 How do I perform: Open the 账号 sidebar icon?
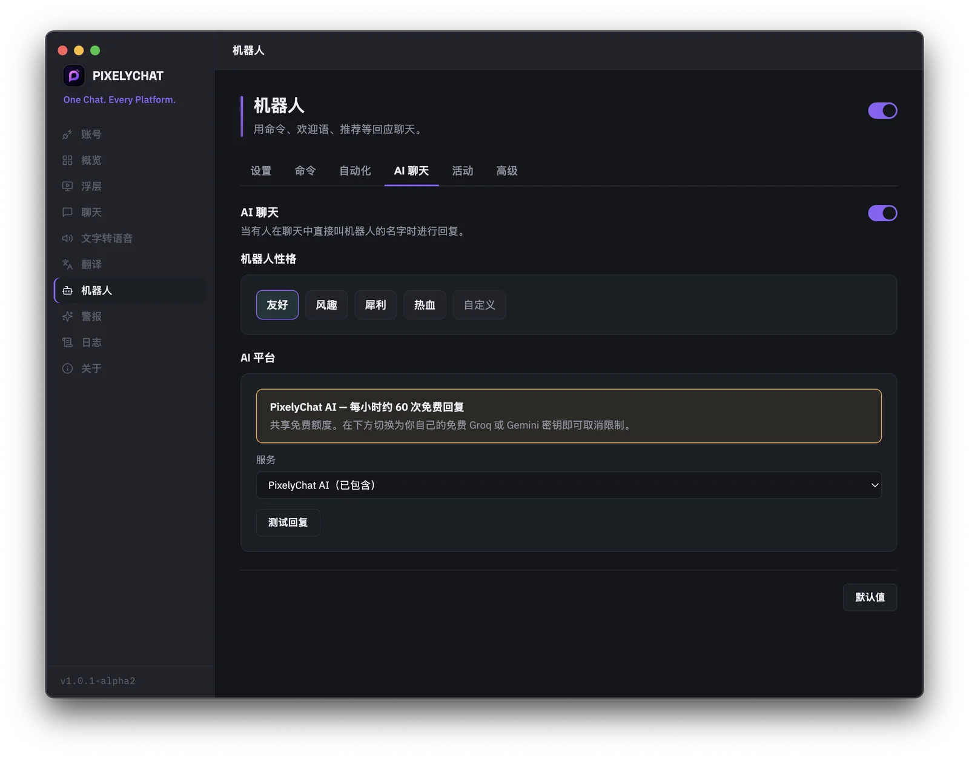pyautogui.click(x=67, y=135)
